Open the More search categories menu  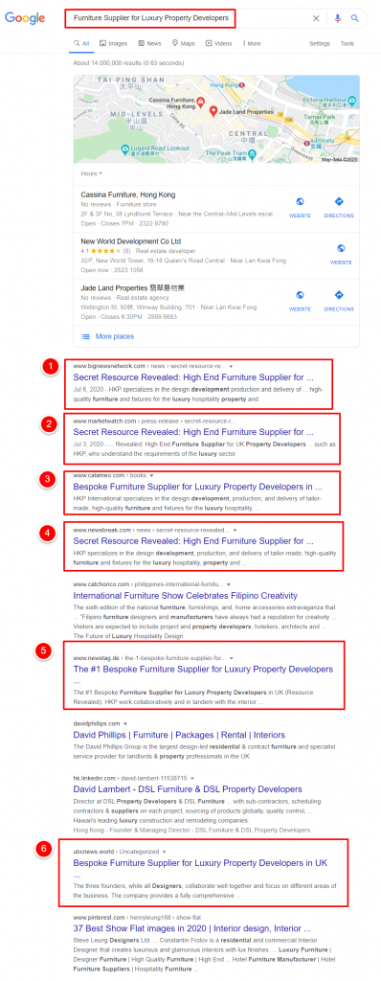coord(252,44)
